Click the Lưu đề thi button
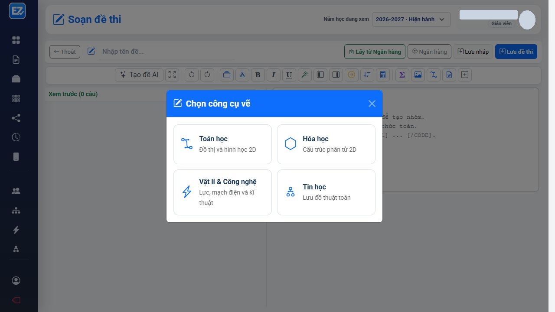This screenshot has width=555, height=312. click(x=516, y=52)
